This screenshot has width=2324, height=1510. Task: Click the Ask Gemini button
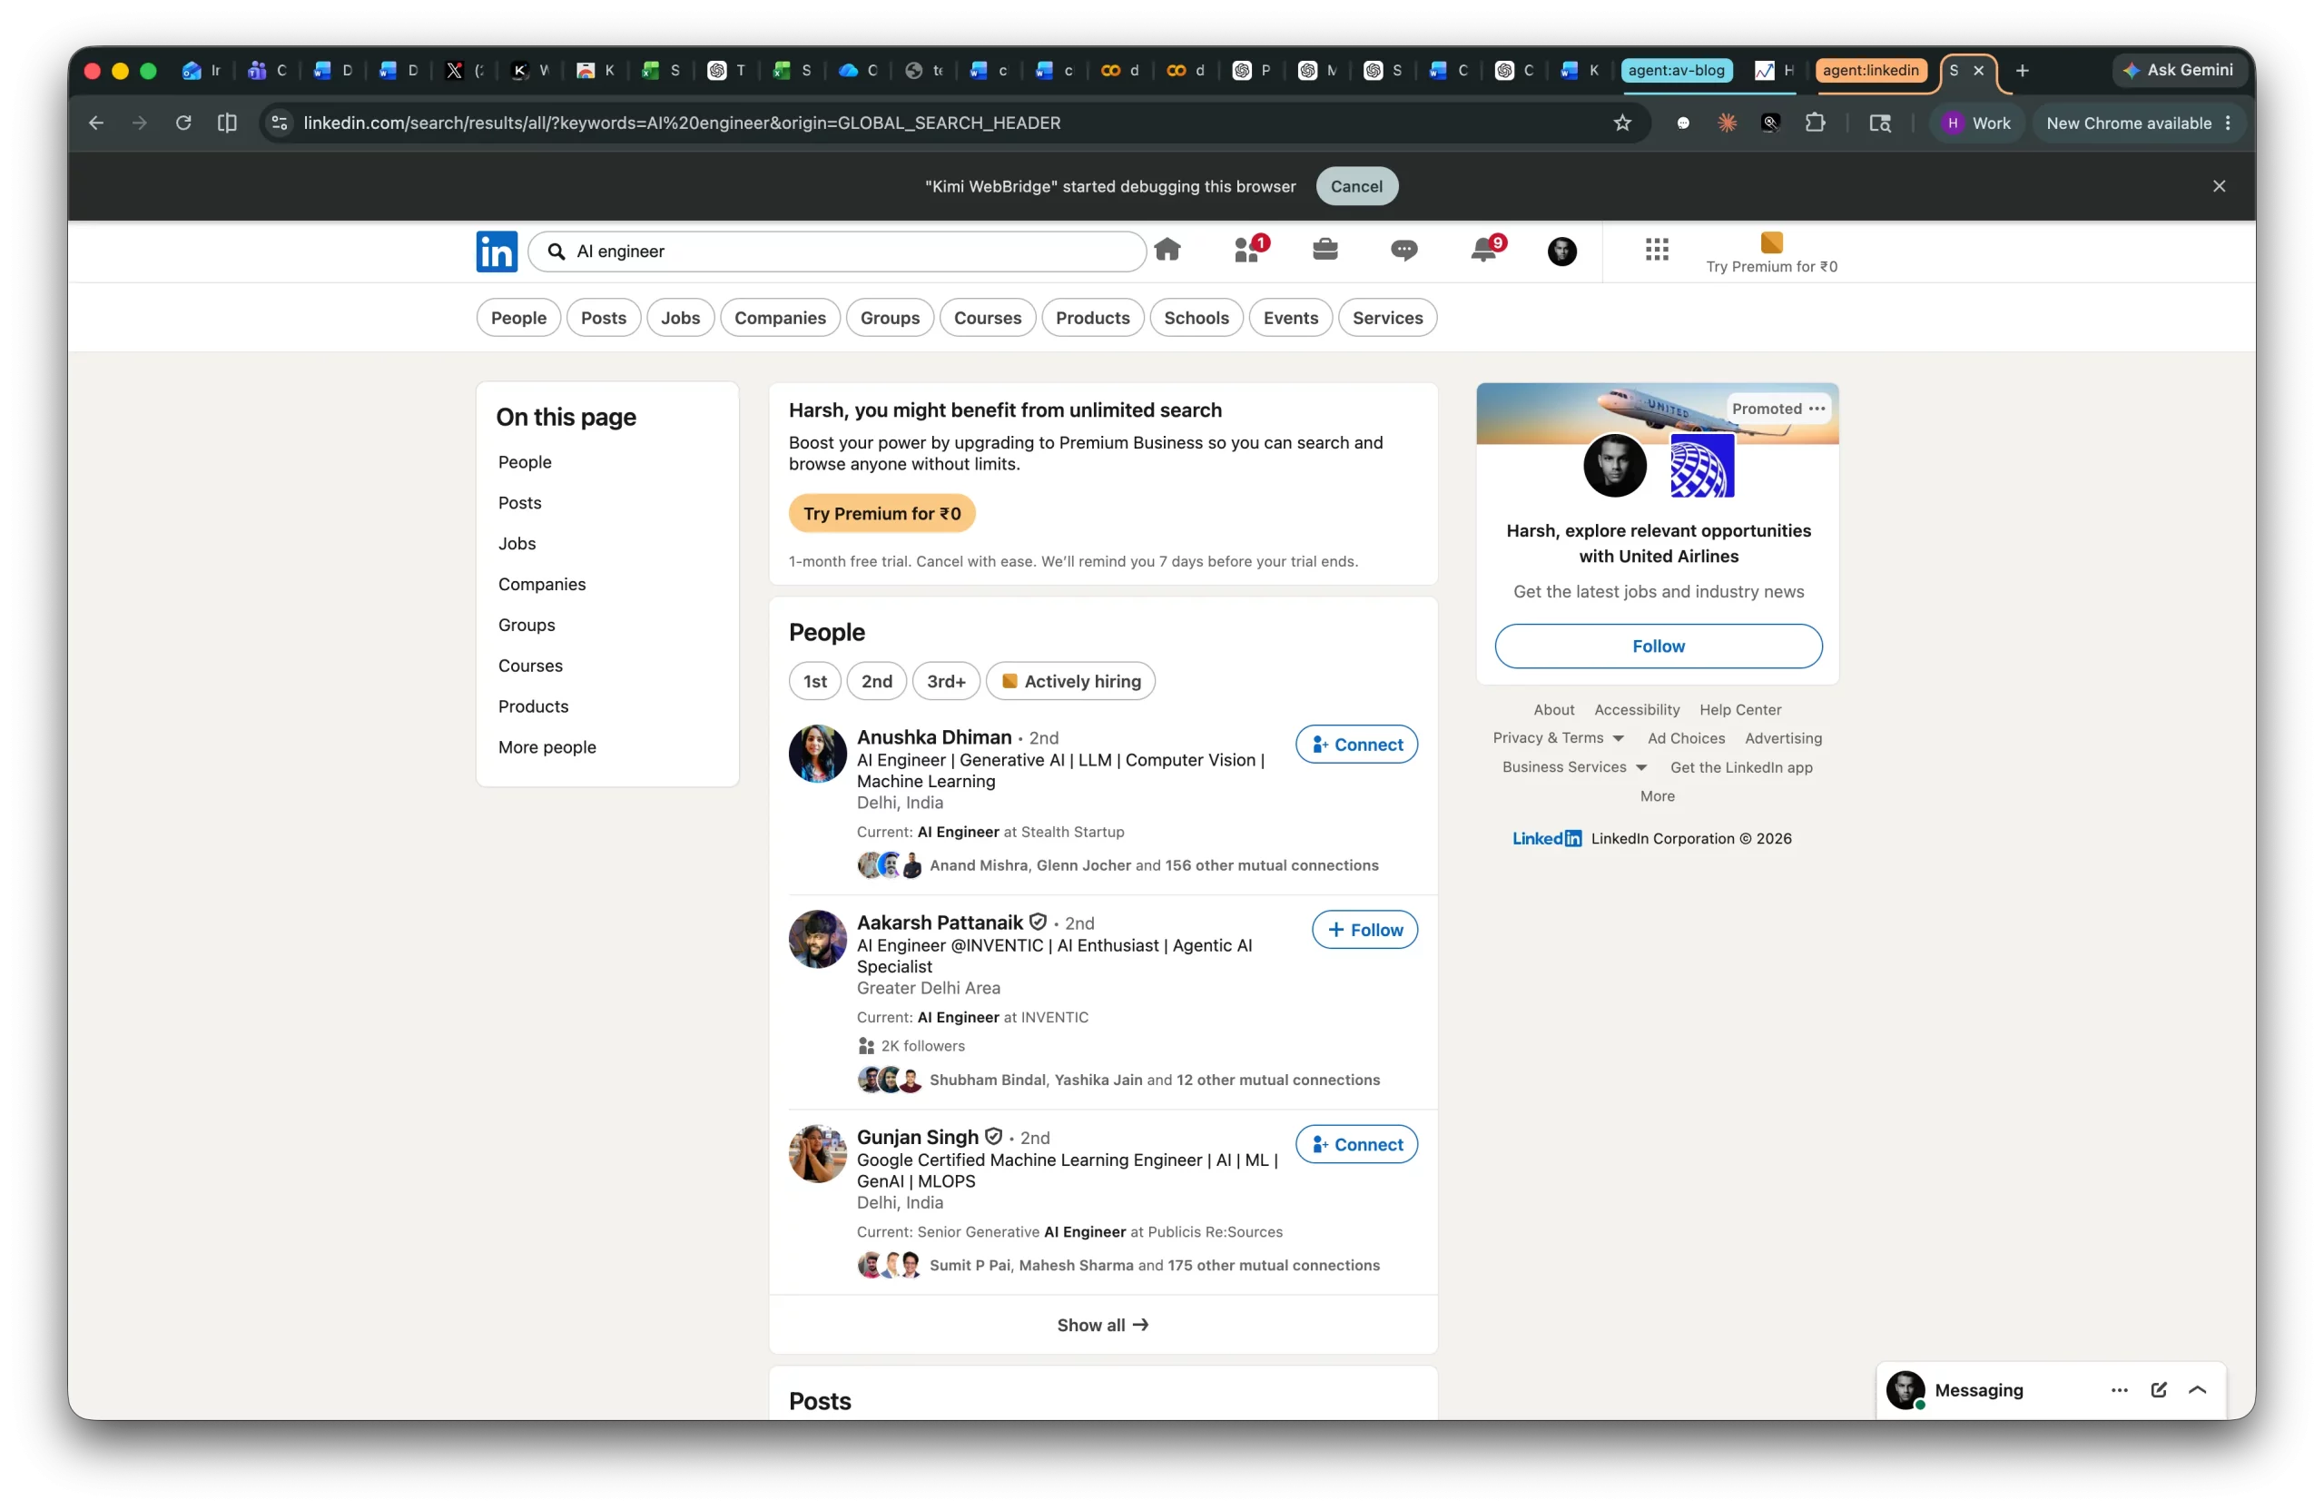click(x=2178, y=70)
